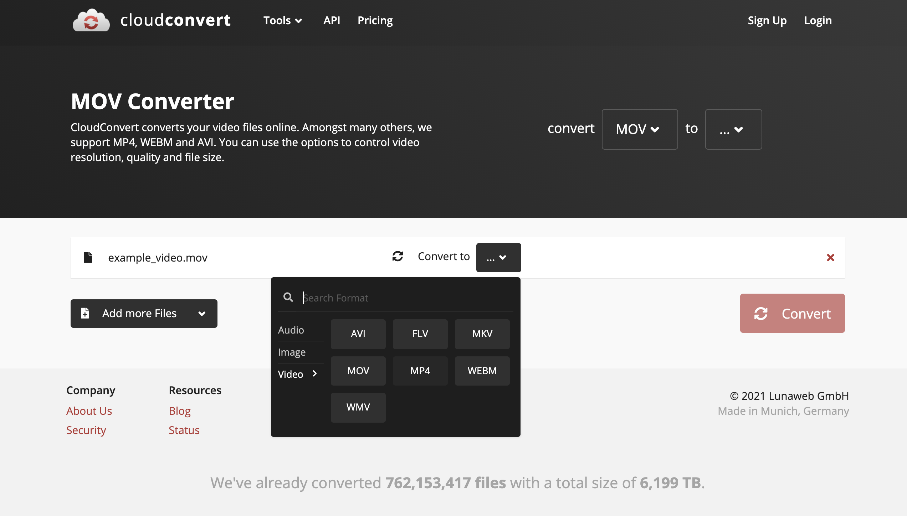The height and width of the screenshot is (516, 907).
Task: Select the Video format category
Action: [297, 374]
